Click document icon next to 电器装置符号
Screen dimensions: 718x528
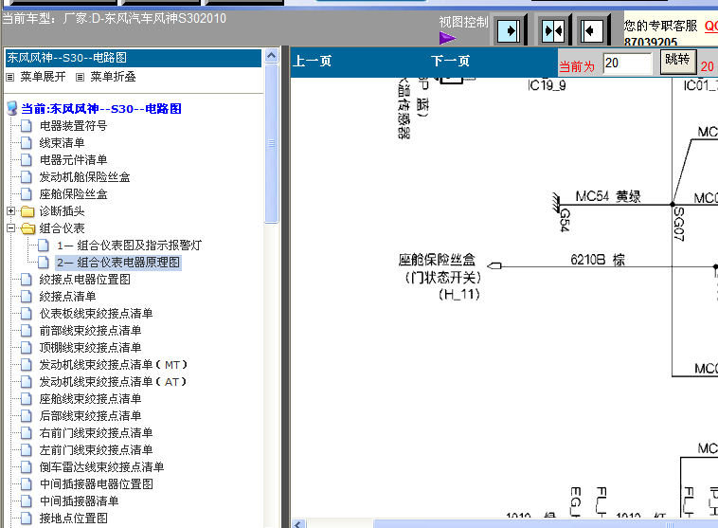point(27,125)
